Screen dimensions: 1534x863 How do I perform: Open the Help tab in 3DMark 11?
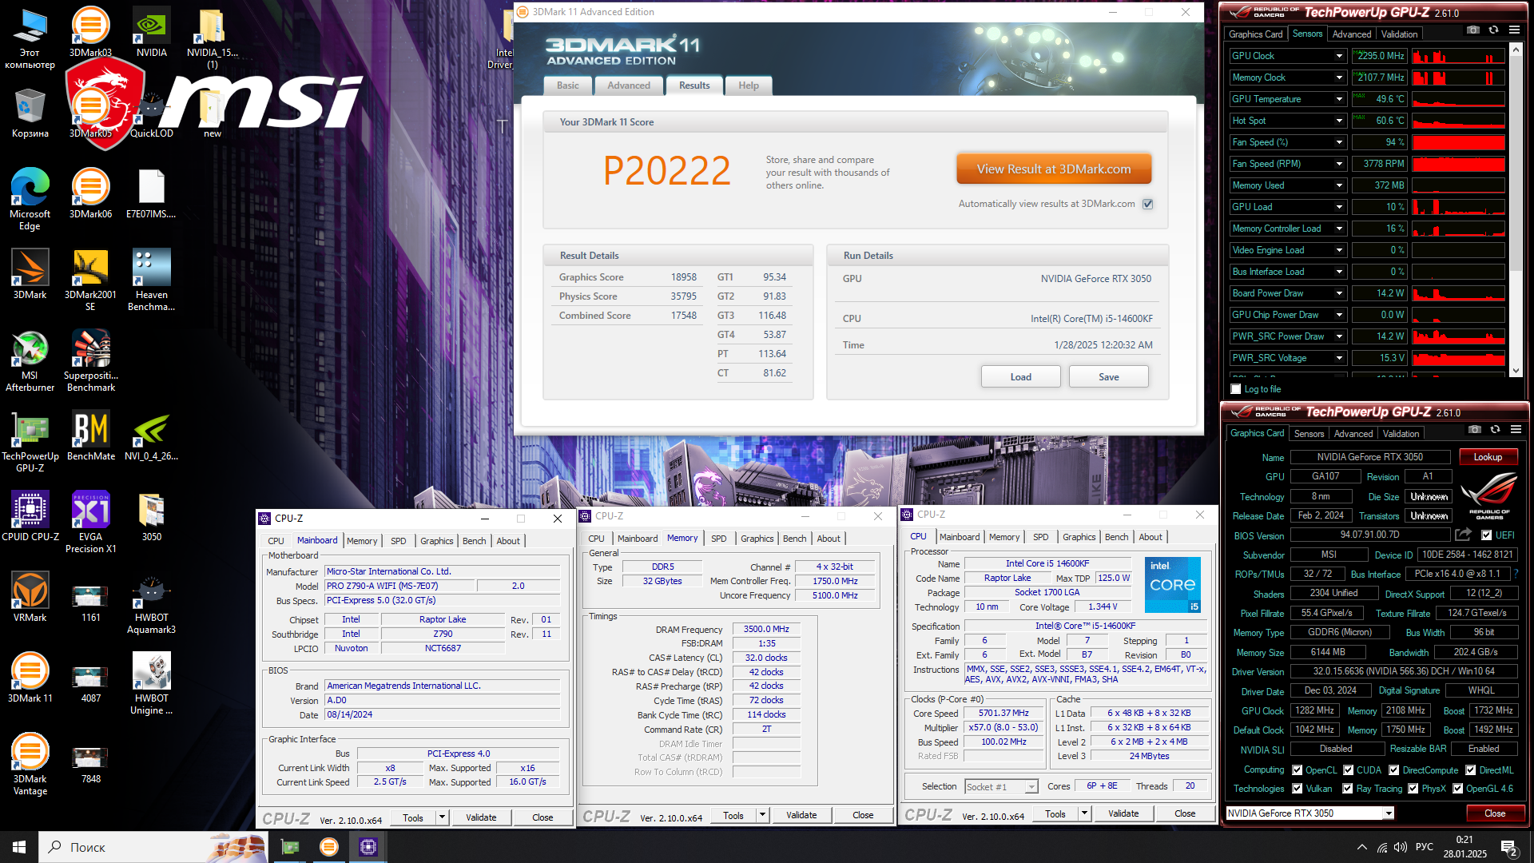click(749, 86)
